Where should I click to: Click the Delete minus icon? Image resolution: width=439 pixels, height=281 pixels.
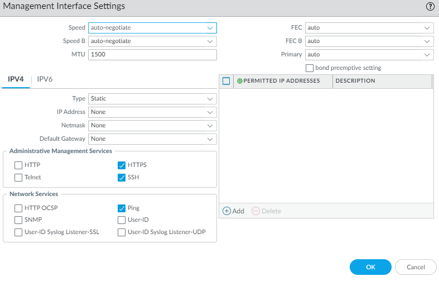255,211
